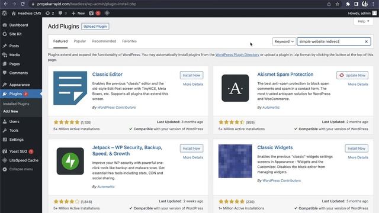
Task: Click the LiteSpeed diamond icon in the admin bar
Action: (x=107, y=13)
